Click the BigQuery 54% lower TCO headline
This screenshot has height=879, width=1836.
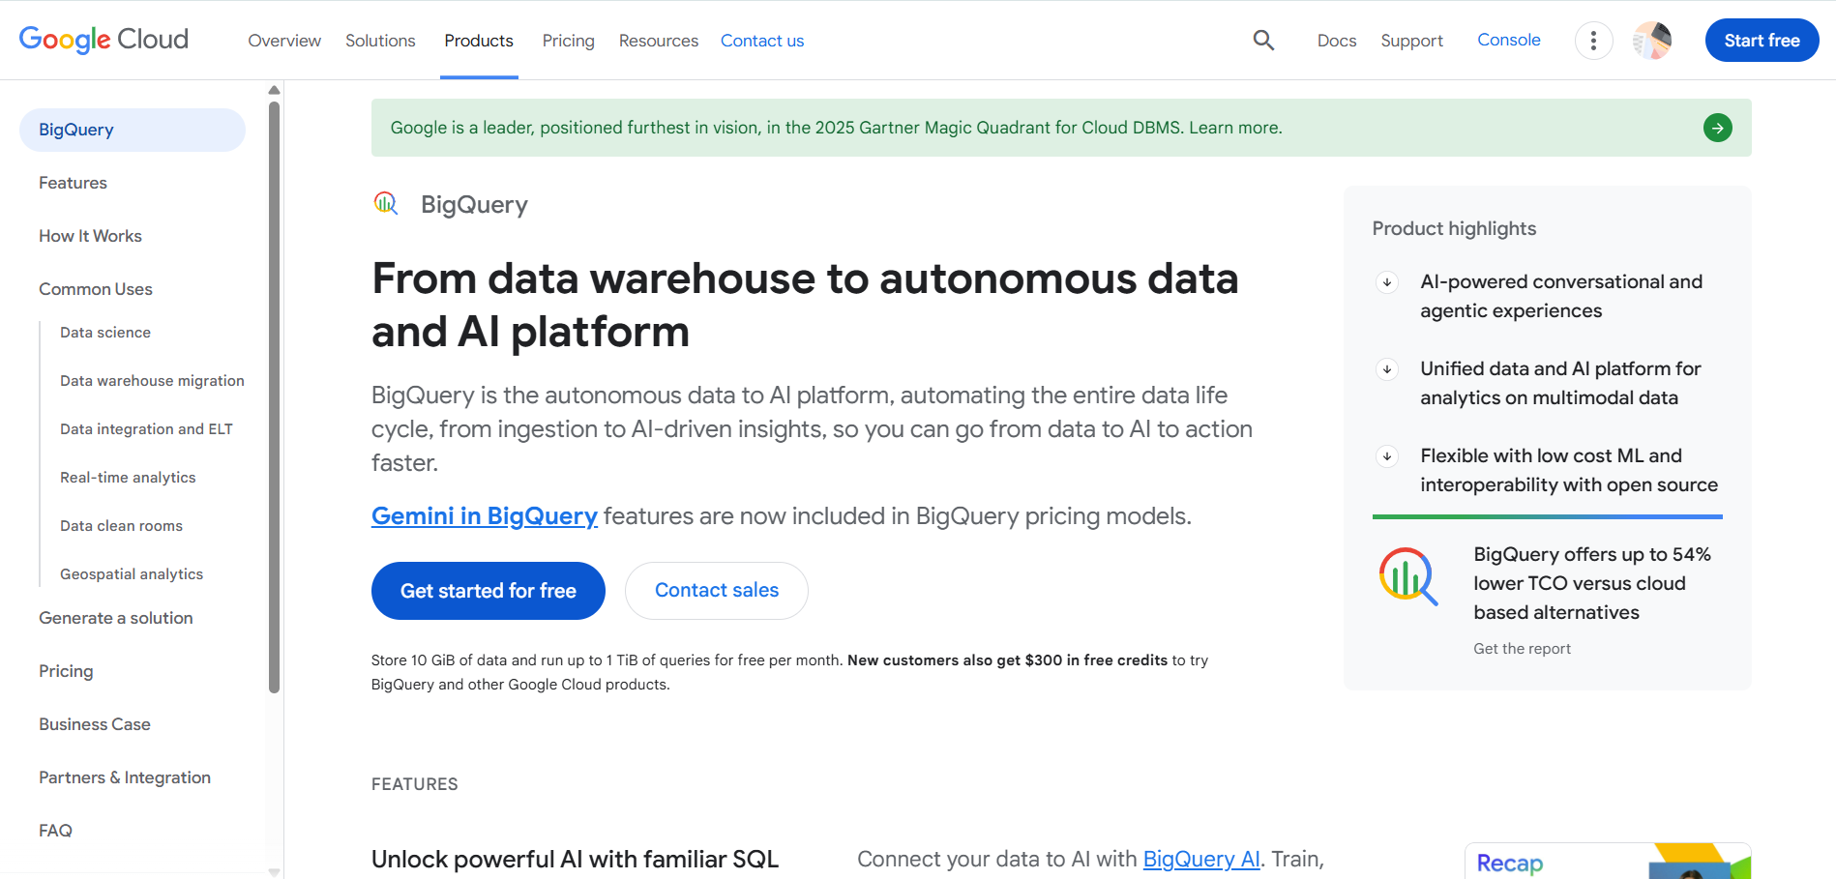tap(1592, 583)
